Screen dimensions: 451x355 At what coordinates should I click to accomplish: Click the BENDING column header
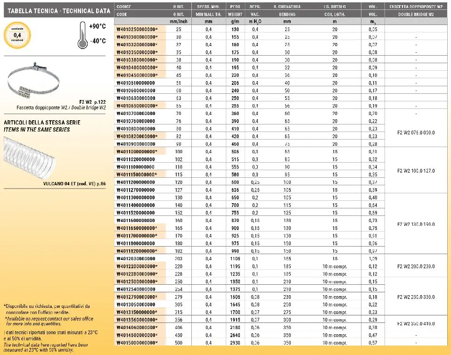pyautogui.click(x=287, y=15)
